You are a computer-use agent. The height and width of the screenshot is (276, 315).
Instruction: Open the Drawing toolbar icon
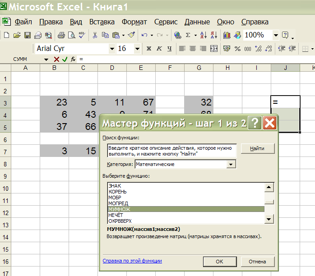237,35
